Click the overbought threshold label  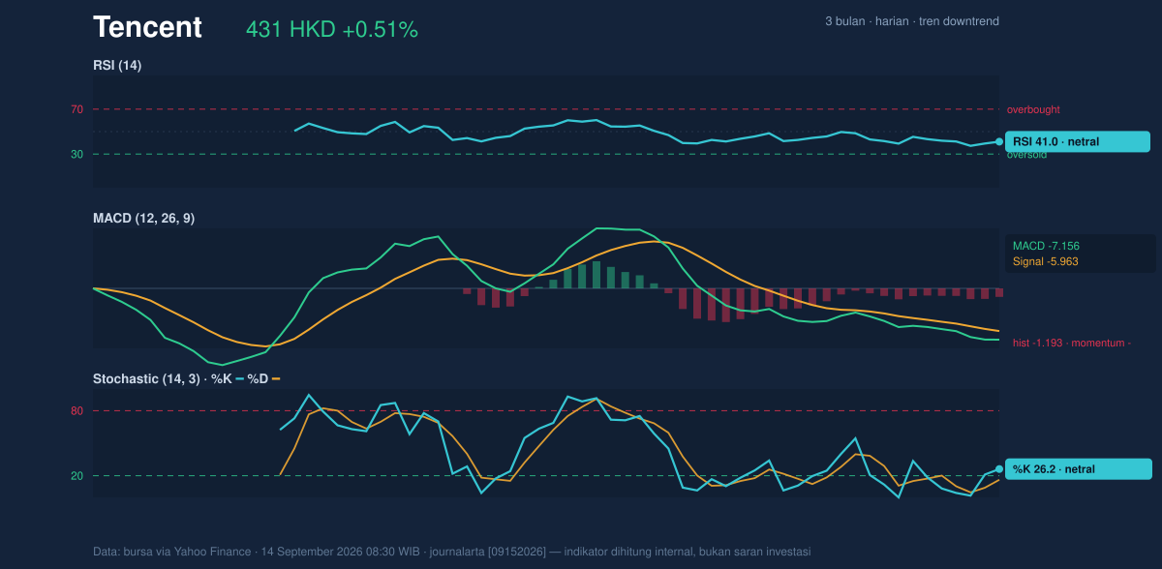pos(1033,109)
